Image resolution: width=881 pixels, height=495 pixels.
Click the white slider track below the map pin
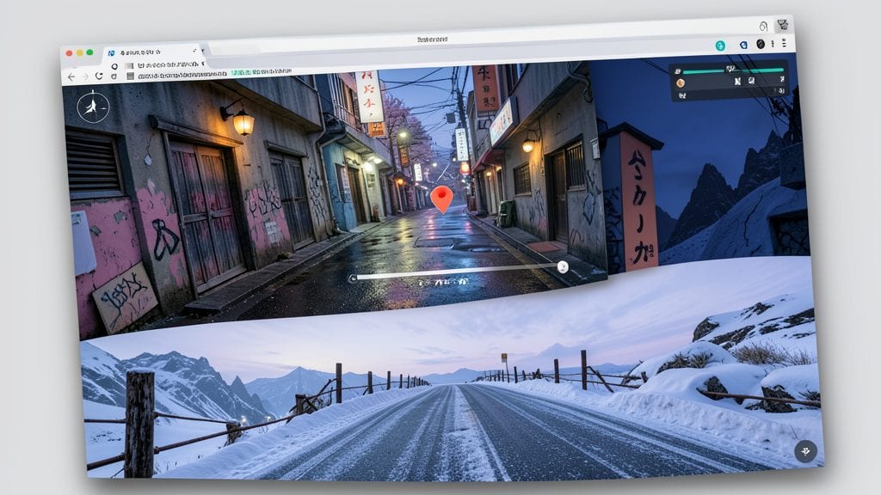coord(457,272)
